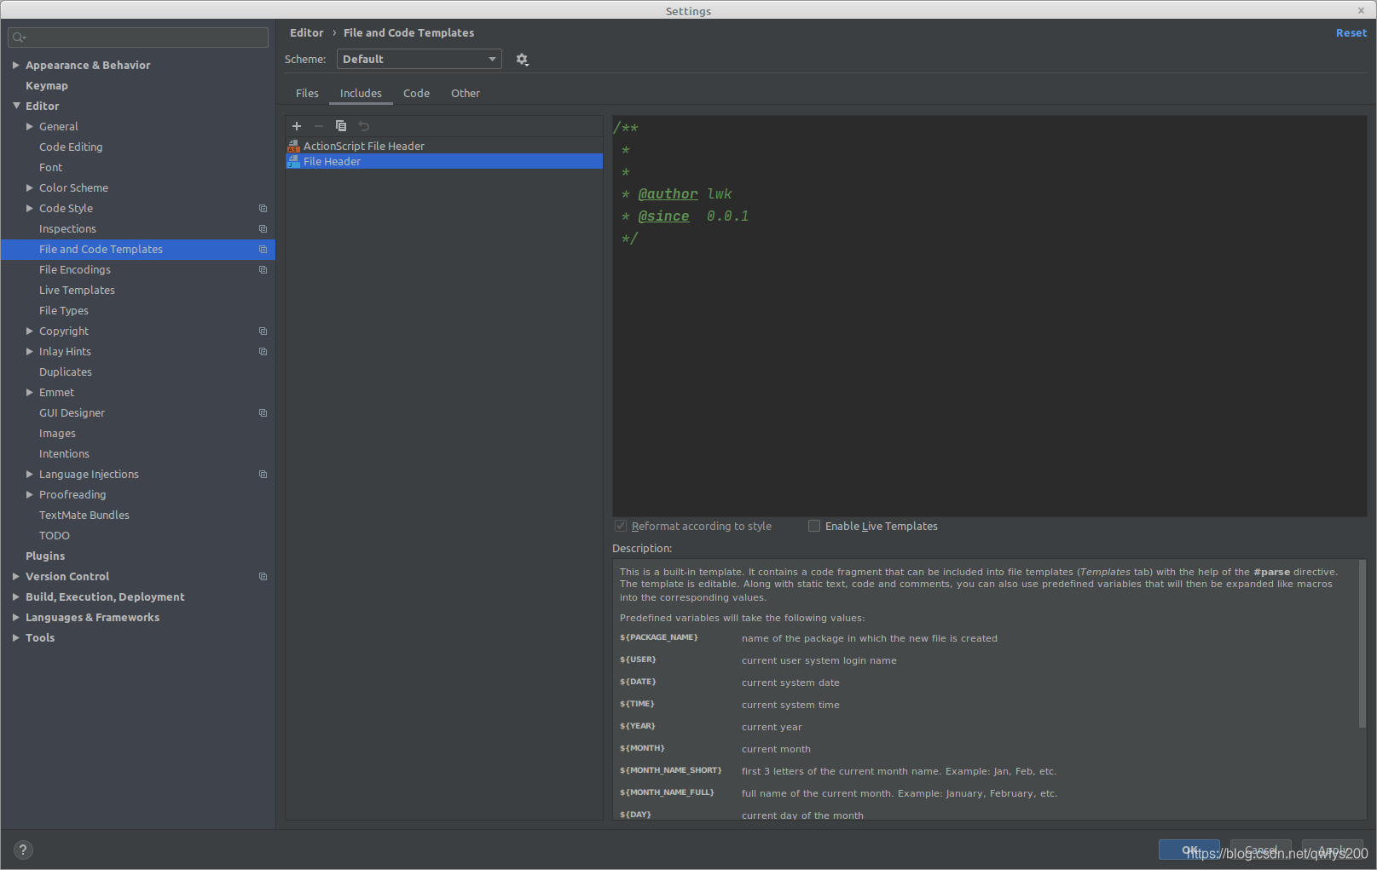
Task: Open the scheme gear settings icon
Action: 523,60
